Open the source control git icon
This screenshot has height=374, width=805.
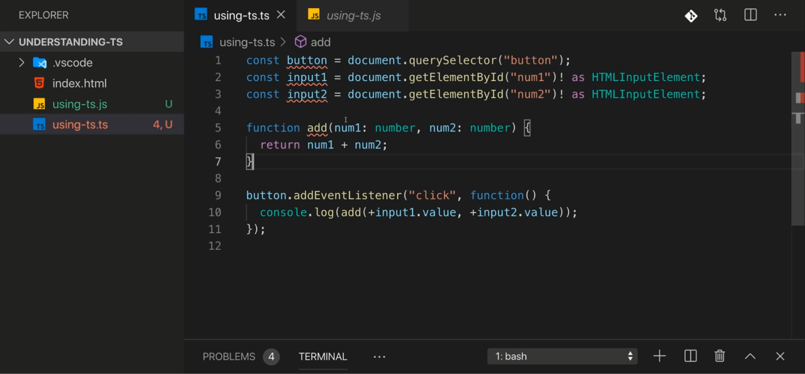pyautogui.click(x=691, y=15)
